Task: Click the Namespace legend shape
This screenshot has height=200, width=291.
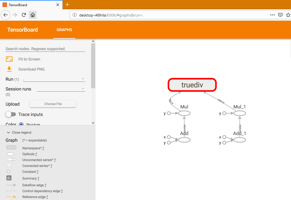Action: coord(11,148)
